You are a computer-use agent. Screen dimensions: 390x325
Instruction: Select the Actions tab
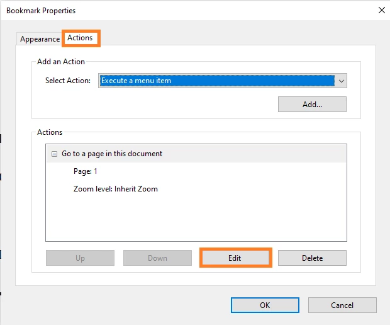click(x=80, y=38)
